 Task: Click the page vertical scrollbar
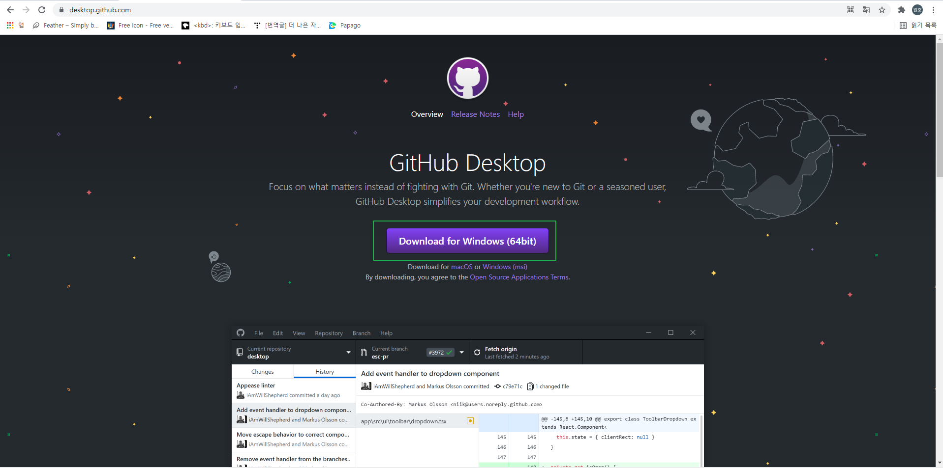[939, 110]
